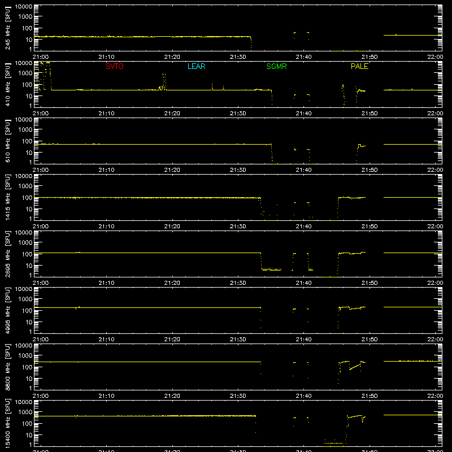Click 21:20 tick label under 4995 MHz panel
452x452 pixels.
pos(172,340)
